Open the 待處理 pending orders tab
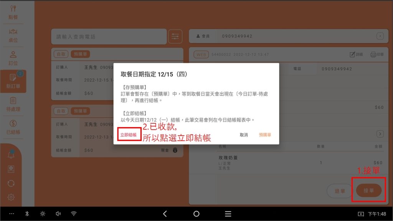The width and height of the screenshot is (393, 221). pos(13,104)
